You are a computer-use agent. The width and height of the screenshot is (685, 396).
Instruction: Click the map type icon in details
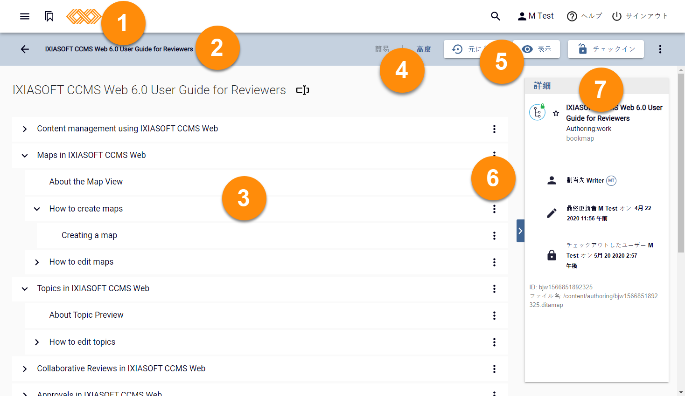[x=538, y=112]
